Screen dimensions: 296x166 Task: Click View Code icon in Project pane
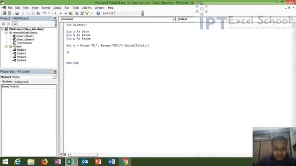click(4, 24)
